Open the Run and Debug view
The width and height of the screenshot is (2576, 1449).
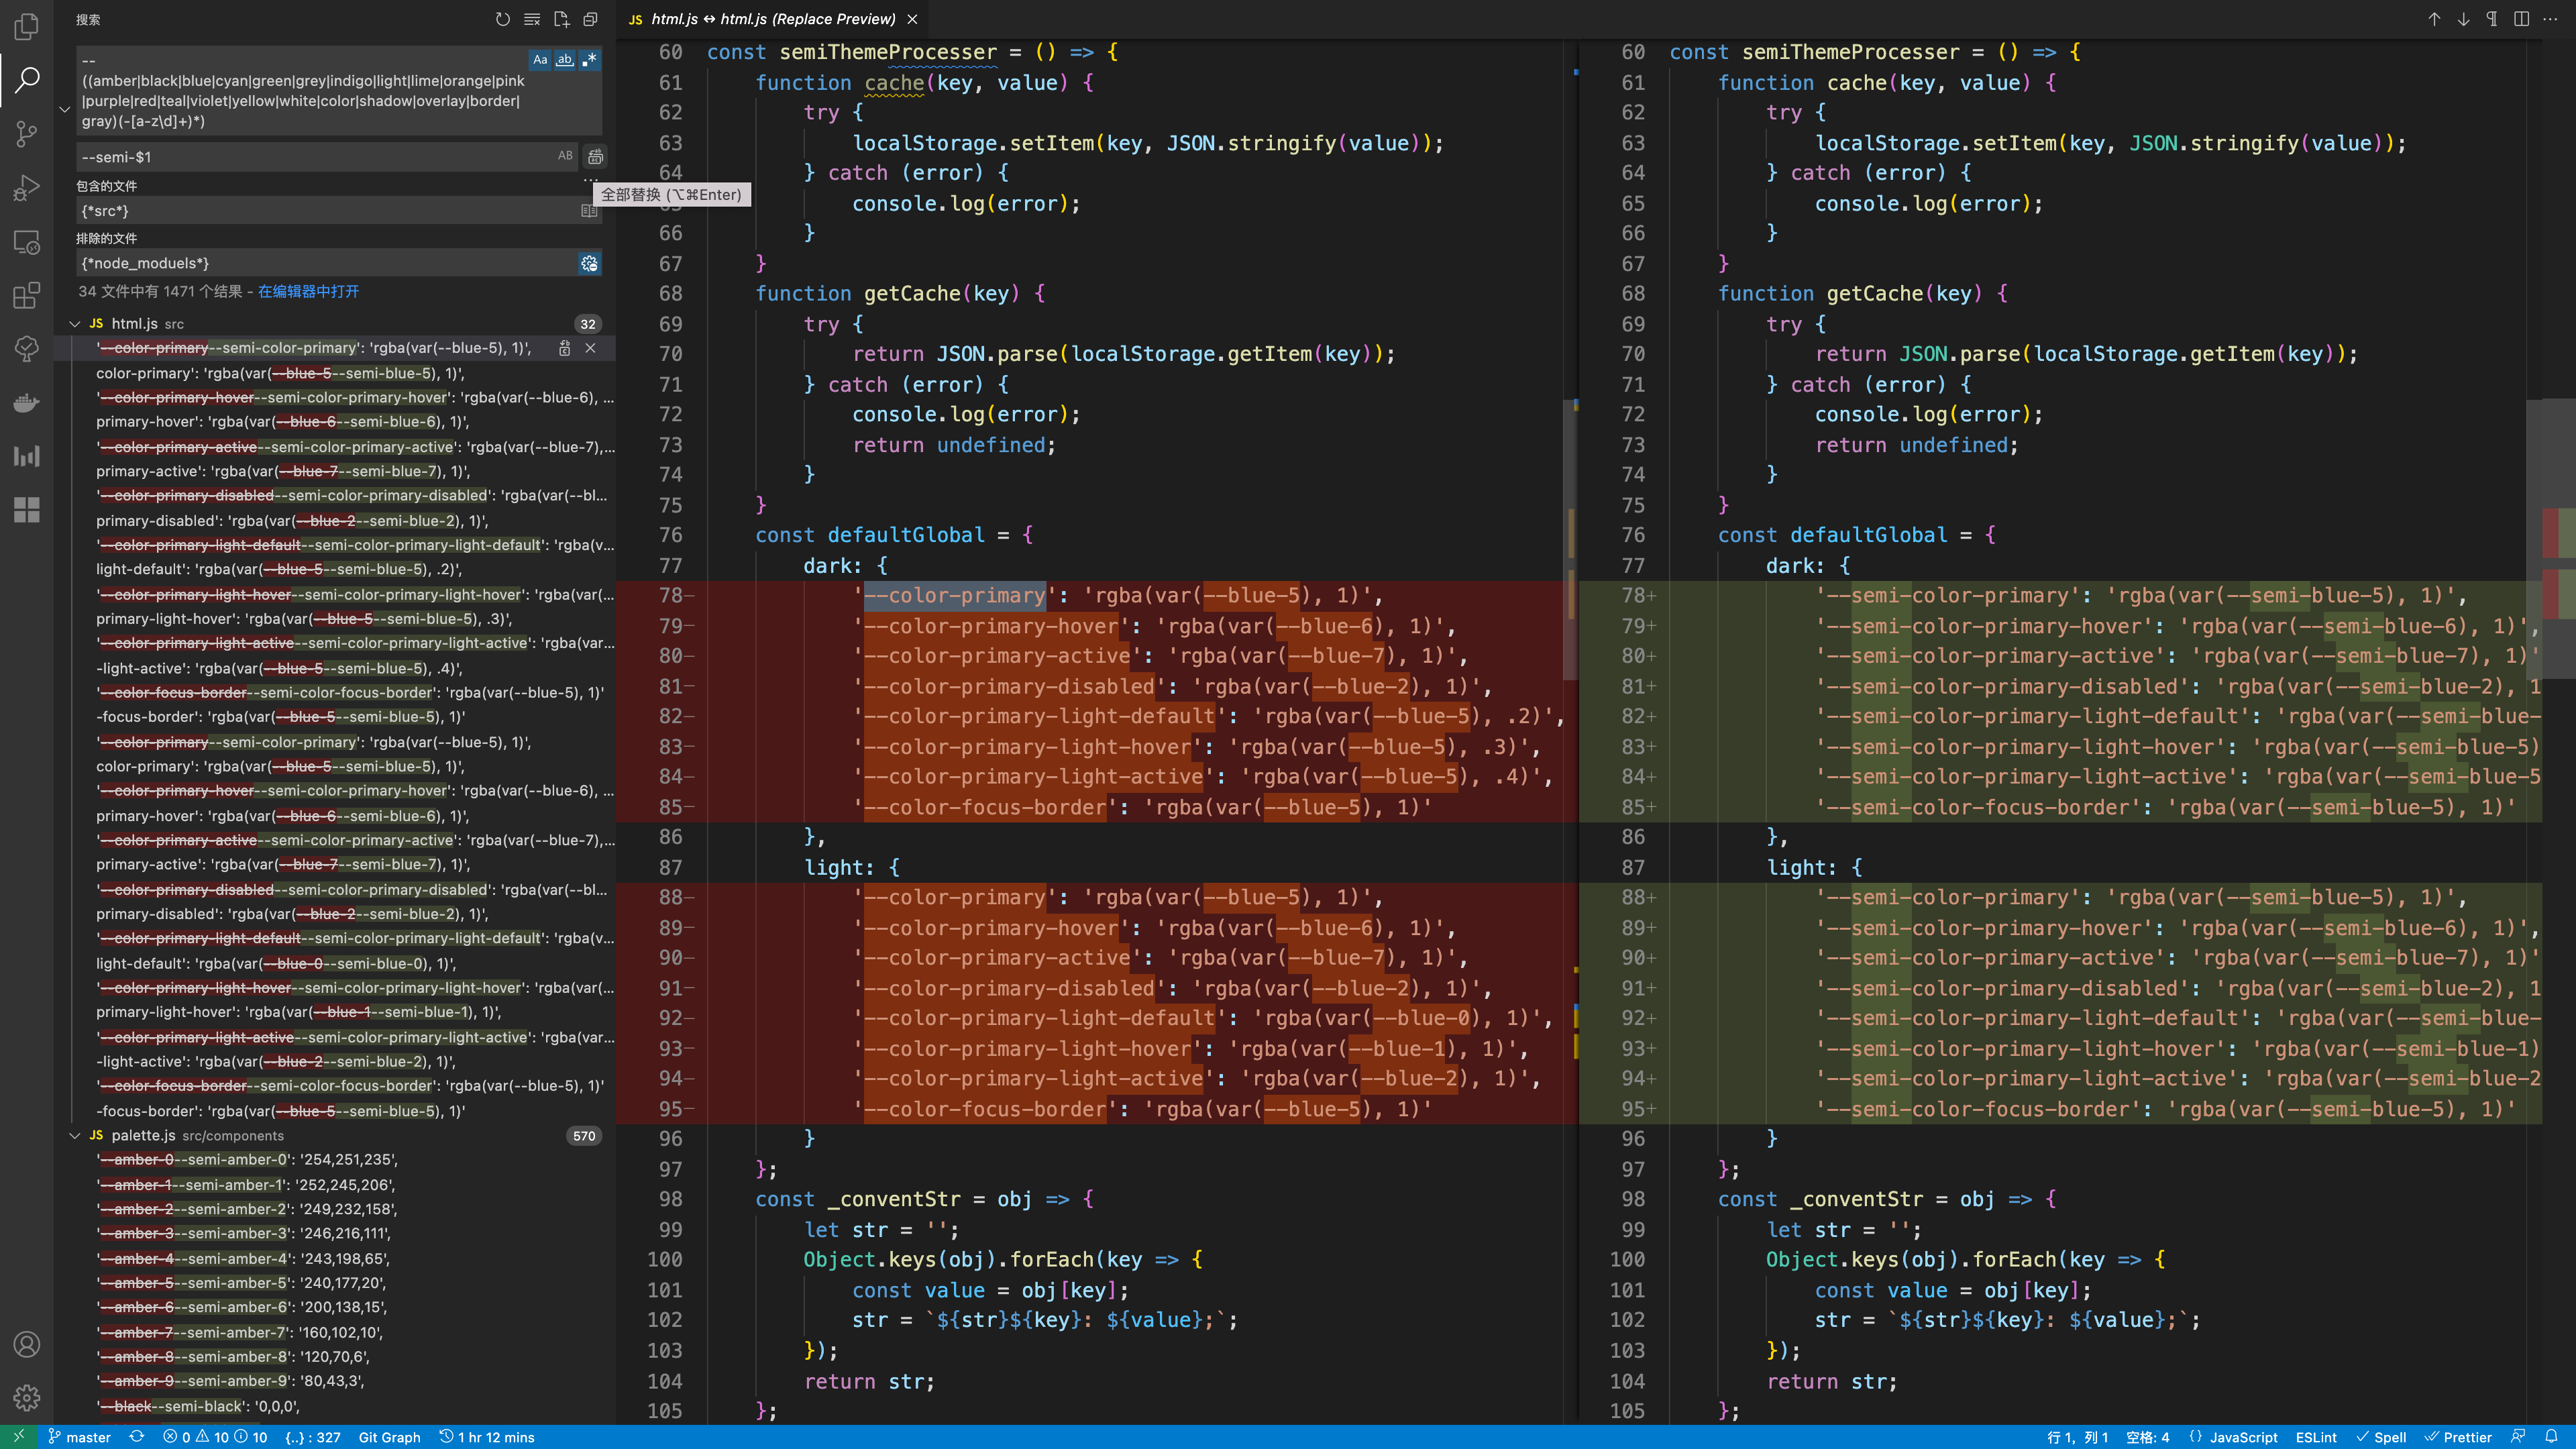27,187
